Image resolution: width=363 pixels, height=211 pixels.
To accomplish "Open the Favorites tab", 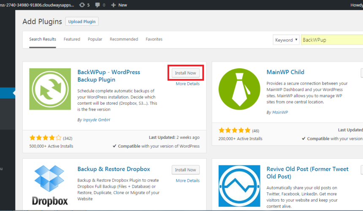I will coord(154,39).
